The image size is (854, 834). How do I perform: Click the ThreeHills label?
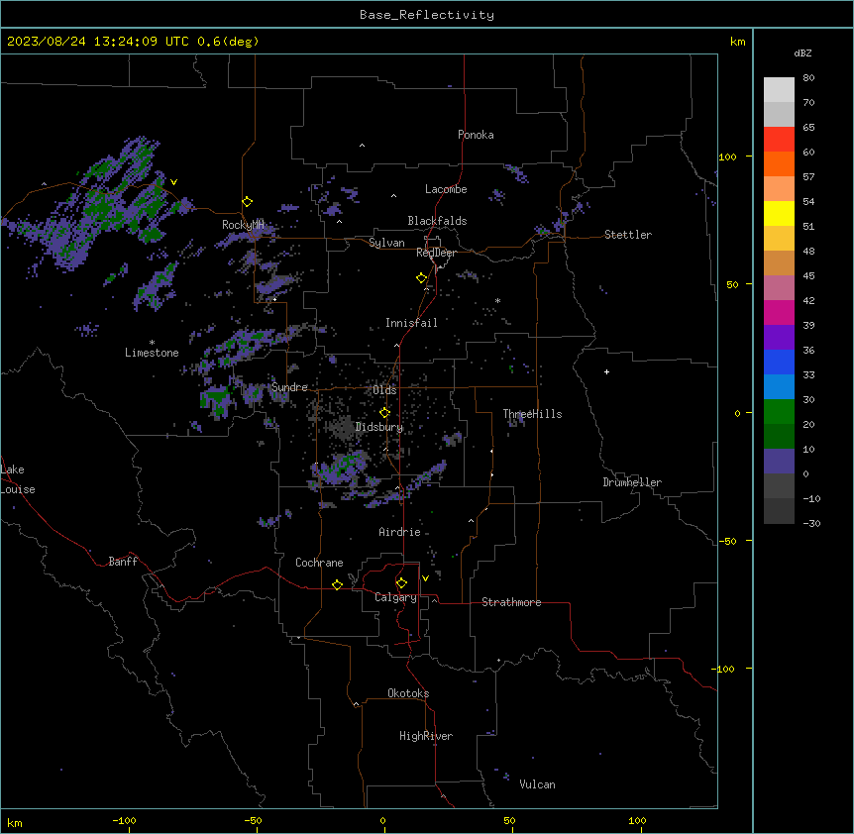[532, 414]
